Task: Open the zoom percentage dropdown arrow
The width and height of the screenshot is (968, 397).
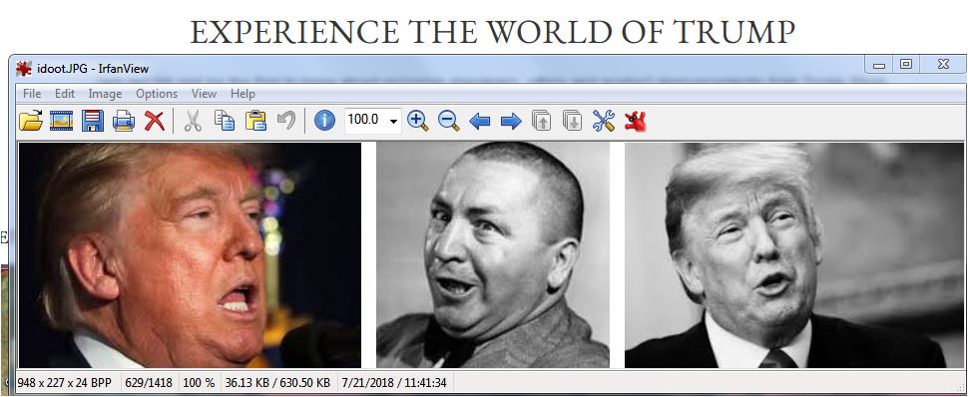Action: [x=393, y=121]
